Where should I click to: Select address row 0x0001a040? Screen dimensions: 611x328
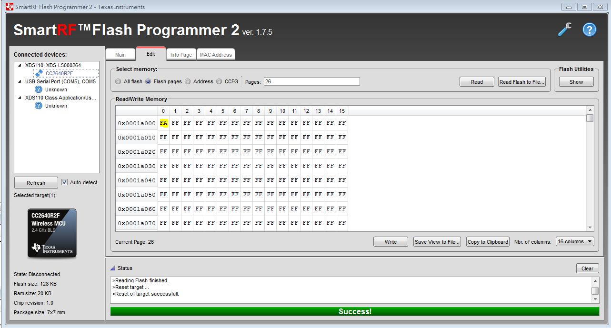(137, 180)
